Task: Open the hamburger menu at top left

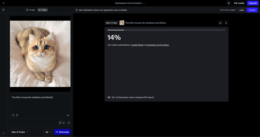Action: (4, 3)
